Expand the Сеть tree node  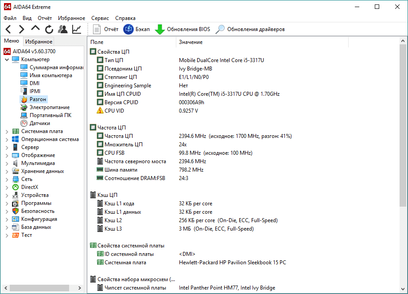tap(7, 180)
